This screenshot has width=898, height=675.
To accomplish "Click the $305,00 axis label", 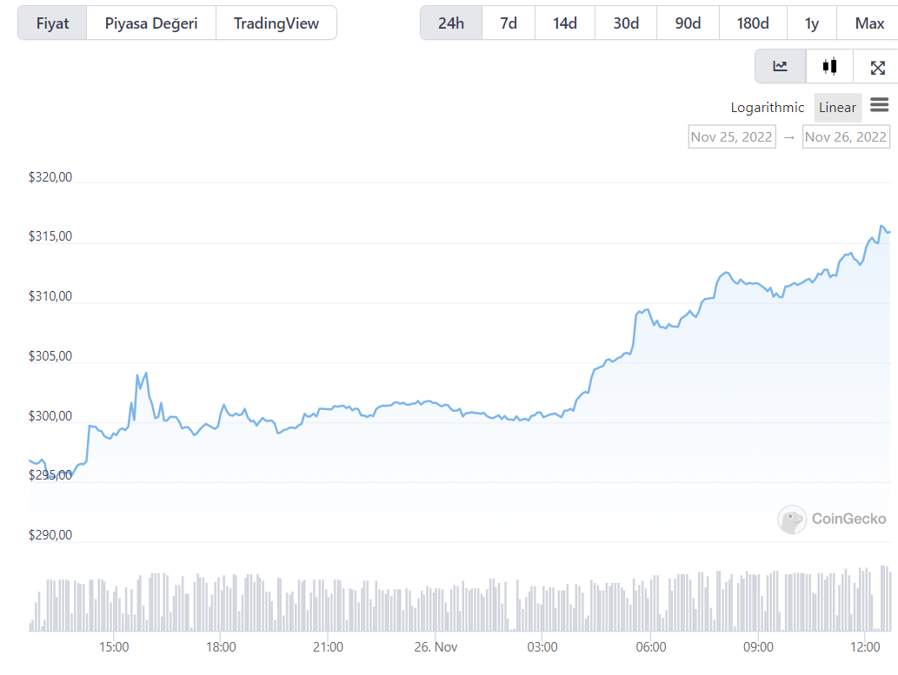I will coord(50,356).
